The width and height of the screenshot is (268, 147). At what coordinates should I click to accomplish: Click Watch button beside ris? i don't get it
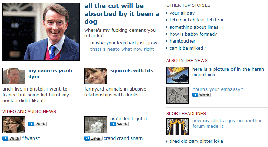pos(119,124)
